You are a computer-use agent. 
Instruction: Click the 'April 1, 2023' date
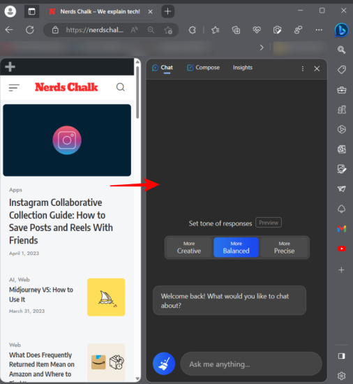coord(24,253)
